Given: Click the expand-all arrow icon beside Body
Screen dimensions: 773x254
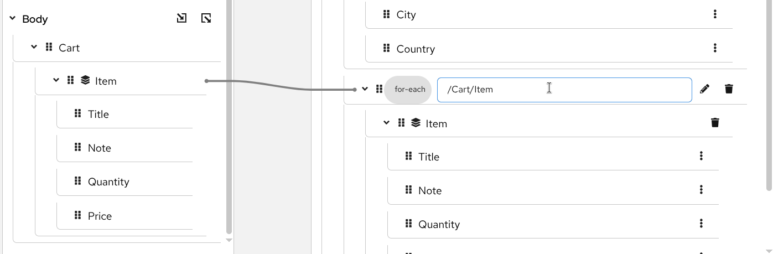Looking at the screenshot, I should click(x=181, y=19).
